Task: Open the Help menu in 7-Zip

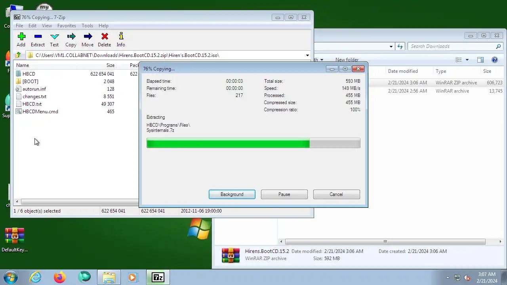Action: [x=103, y=26]
